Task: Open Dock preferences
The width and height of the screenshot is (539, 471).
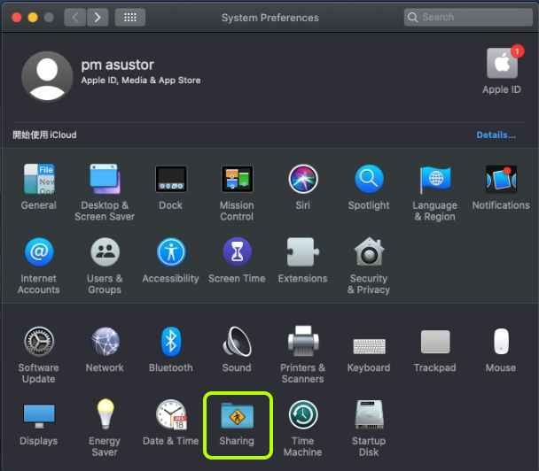Action: click(171, 179)
